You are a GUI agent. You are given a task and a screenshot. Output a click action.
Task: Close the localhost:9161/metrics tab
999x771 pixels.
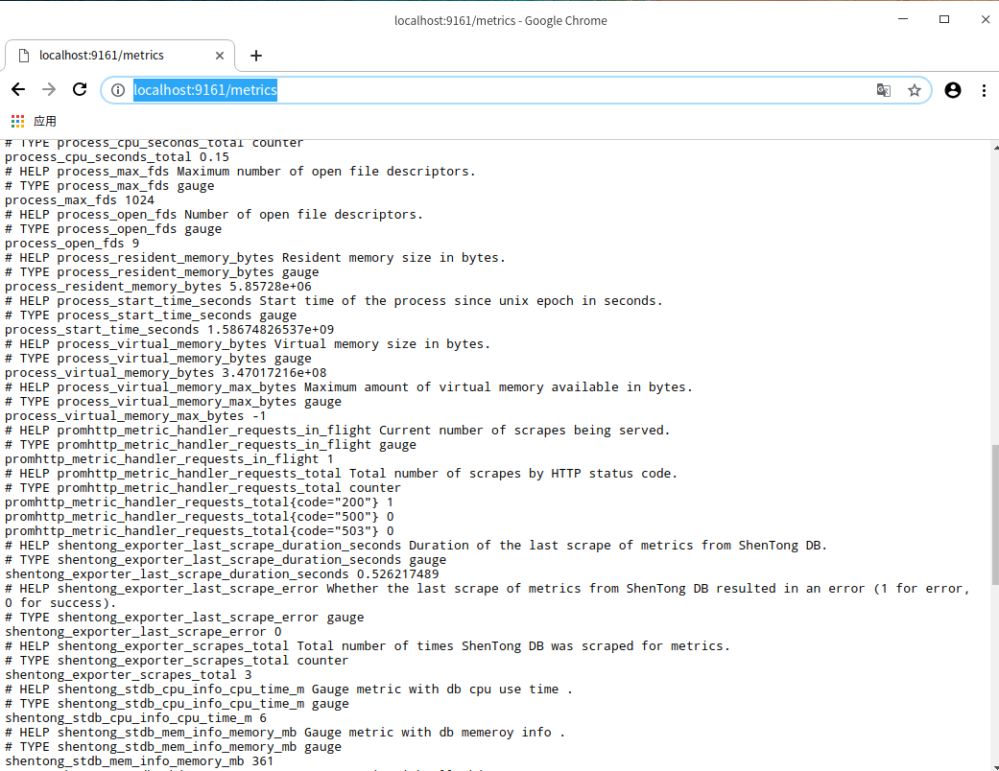[220, 56]
